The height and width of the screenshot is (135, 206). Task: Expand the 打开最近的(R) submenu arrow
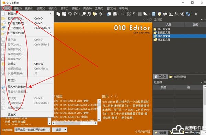click(x=50, y=33)
